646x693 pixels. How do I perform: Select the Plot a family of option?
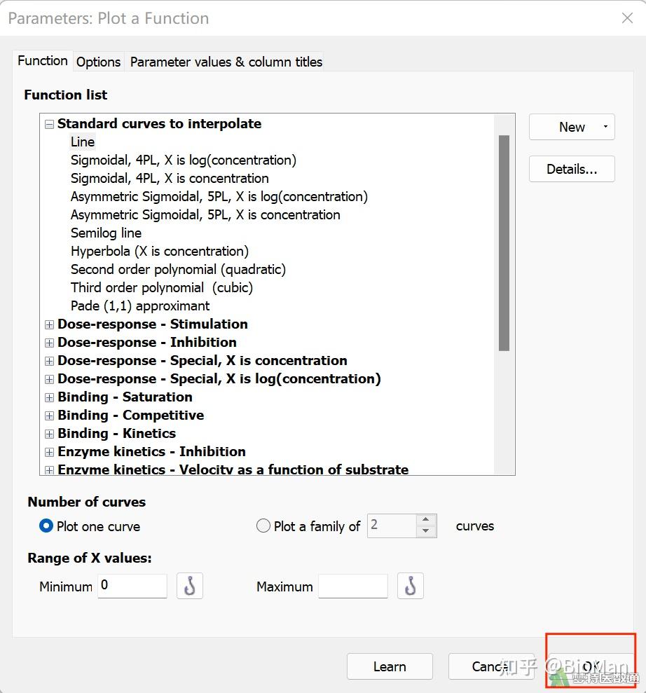pyautogui.click(x=263, y=526)
